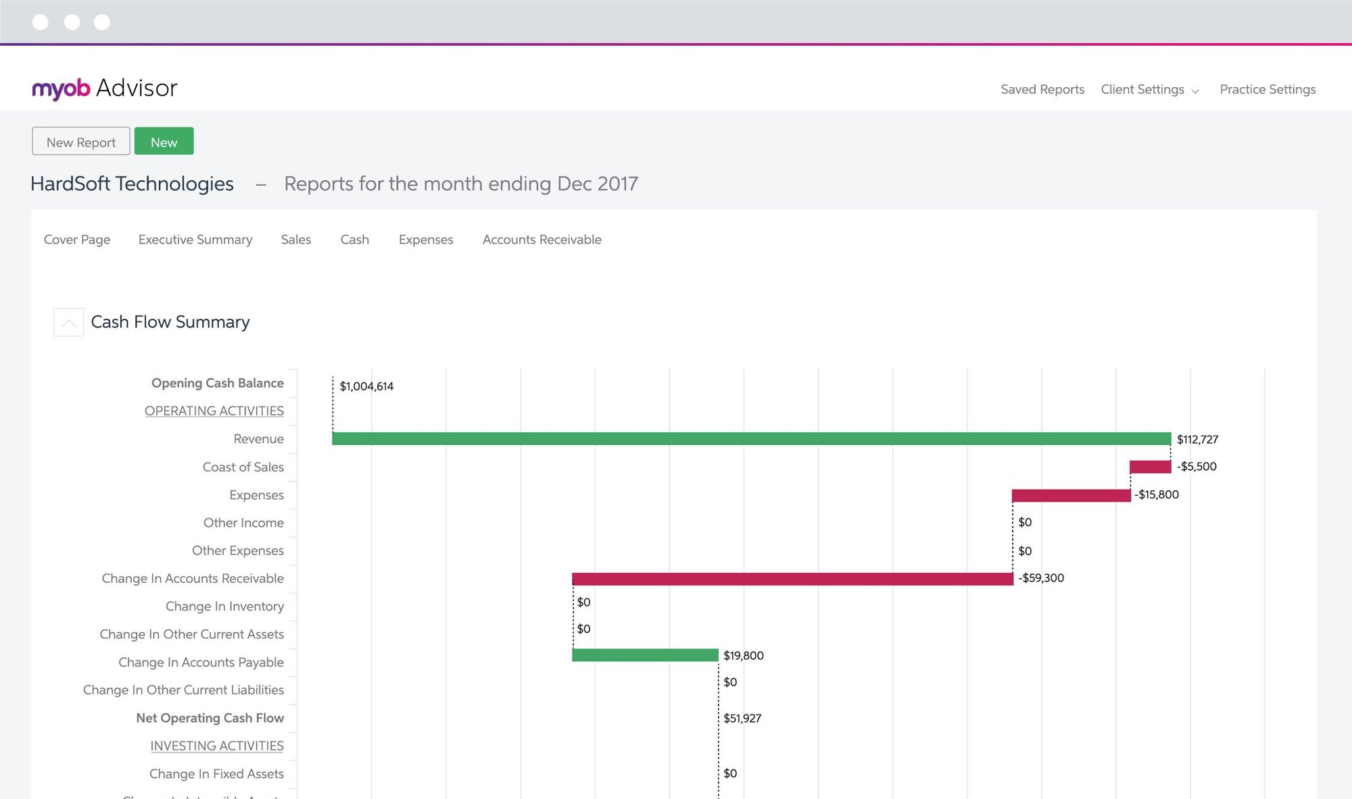
Task: Open the Client Settings dropdown
Action: [1142, 89]
